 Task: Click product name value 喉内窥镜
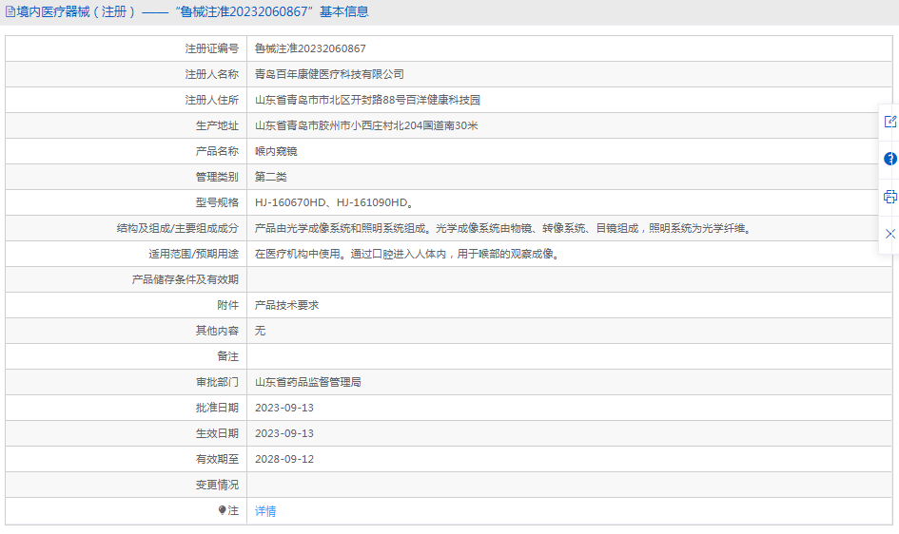point(276,152)
